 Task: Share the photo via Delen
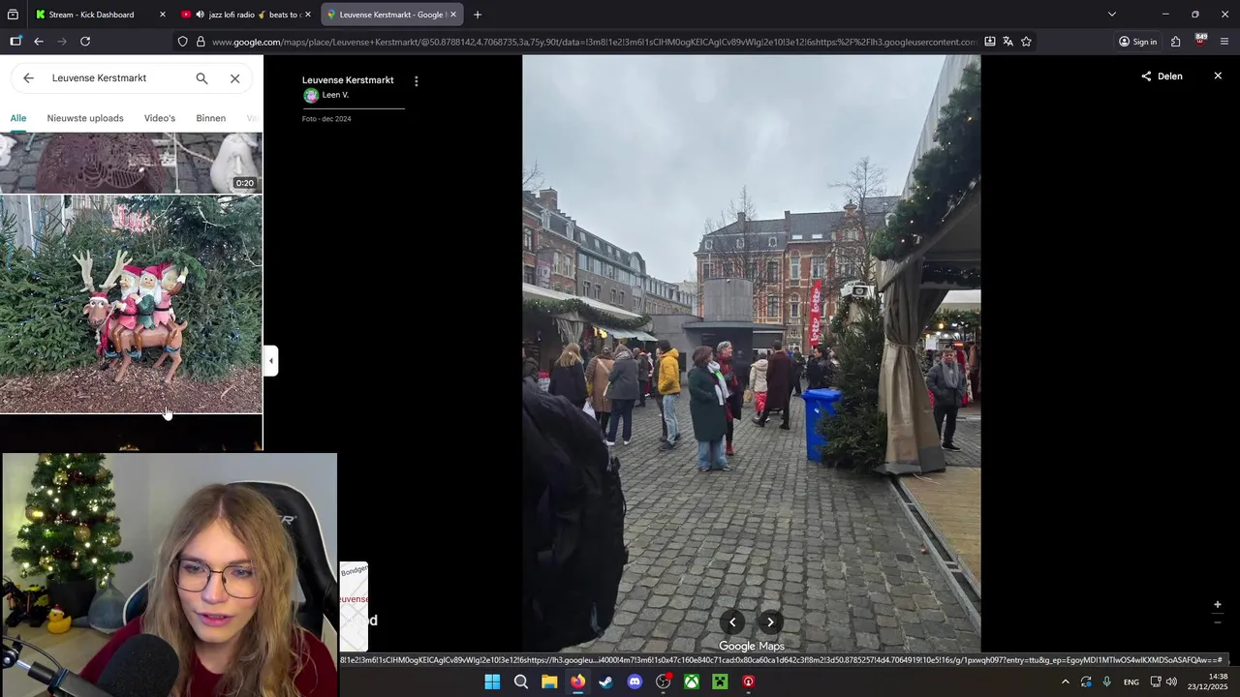tap(1162, 76)
